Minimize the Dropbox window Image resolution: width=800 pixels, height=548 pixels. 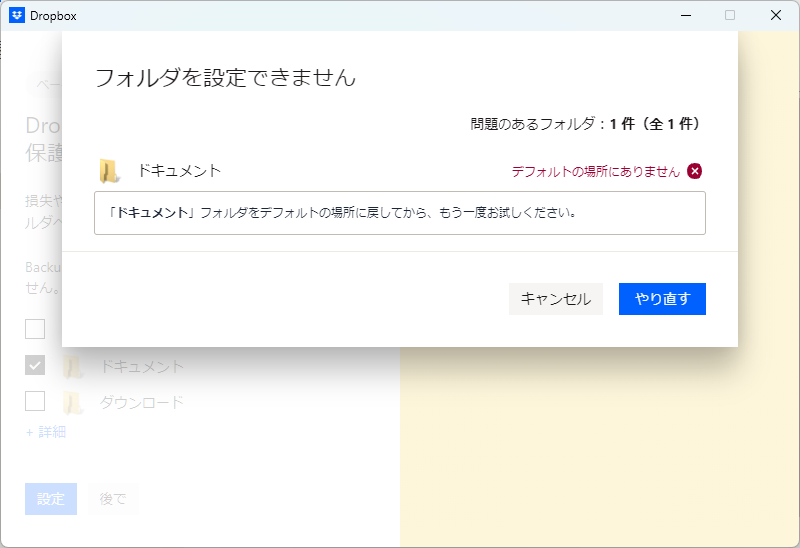pyautogui.click(x=686, y=15)
